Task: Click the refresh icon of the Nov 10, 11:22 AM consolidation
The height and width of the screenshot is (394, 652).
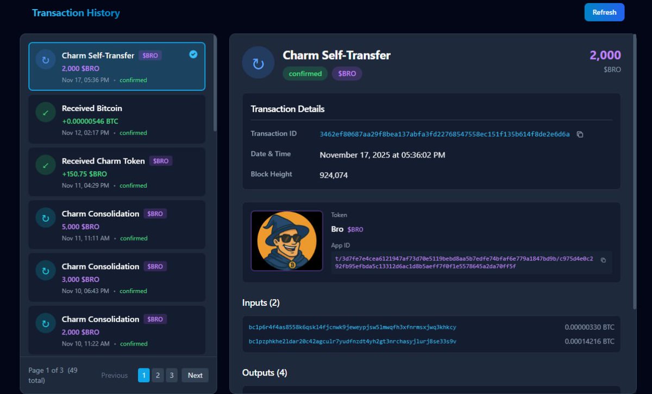Action: (46, 323)
